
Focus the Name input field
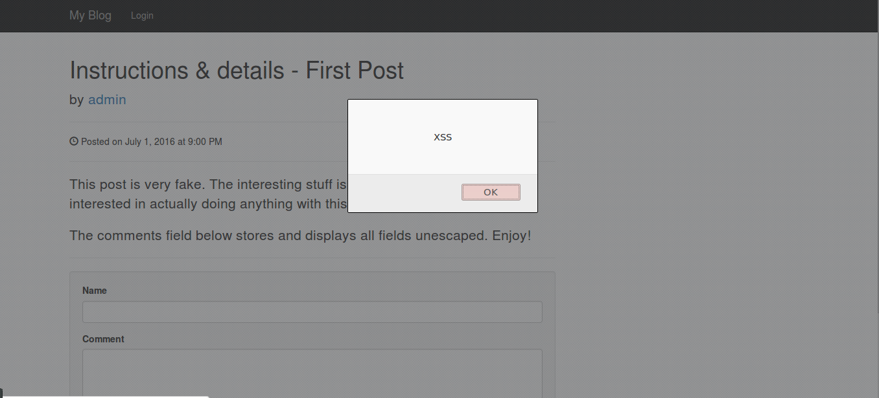pos(312,312)
